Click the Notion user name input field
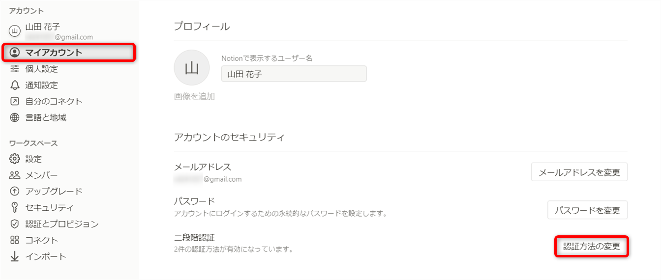Image resolution: width=661 pixels, height=280 pixels. click(294, 74)
